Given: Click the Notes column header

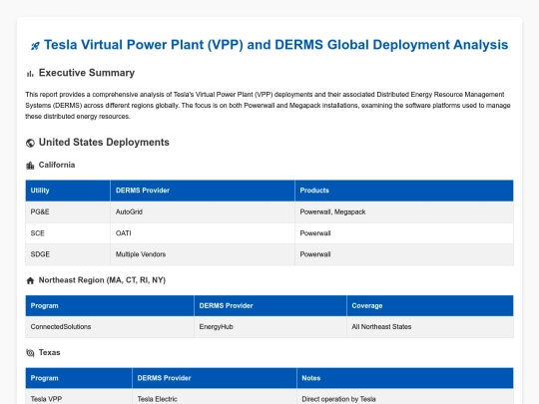Looking at the screenshot, I should coord(405,378).
